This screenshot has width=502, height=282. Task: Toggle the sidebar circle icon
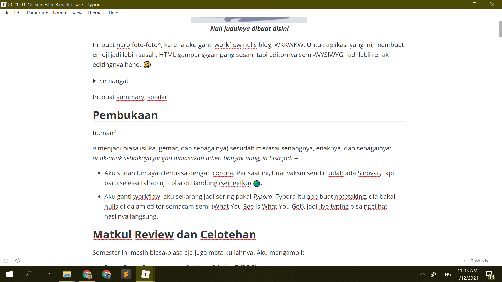point(6,261)
